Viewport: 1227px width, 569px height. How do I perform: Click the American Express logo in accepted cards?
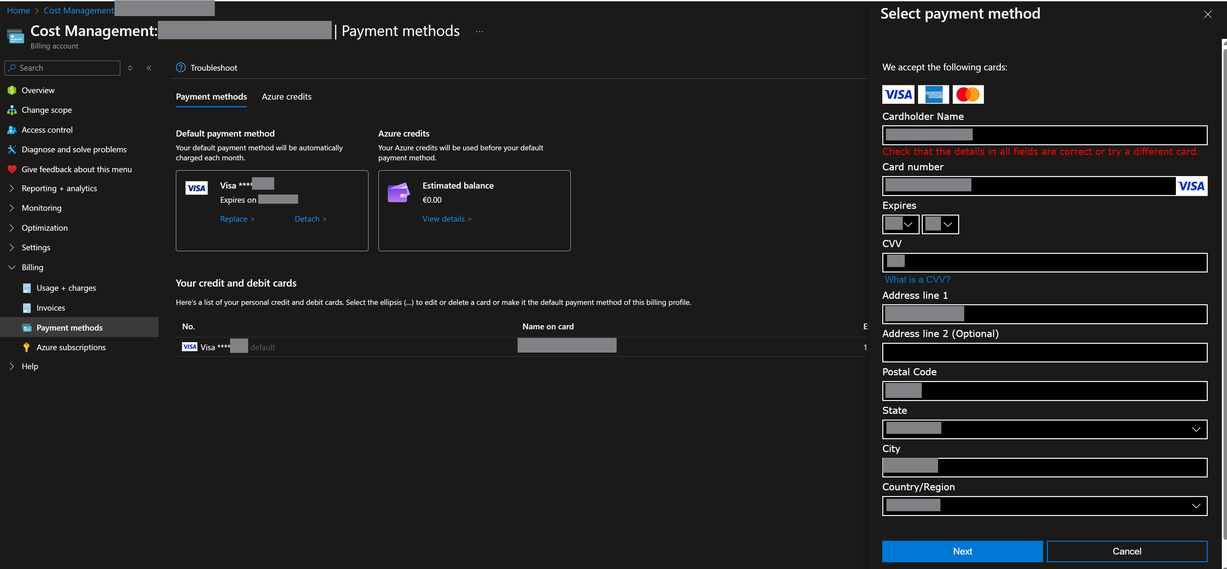[933, 95]
